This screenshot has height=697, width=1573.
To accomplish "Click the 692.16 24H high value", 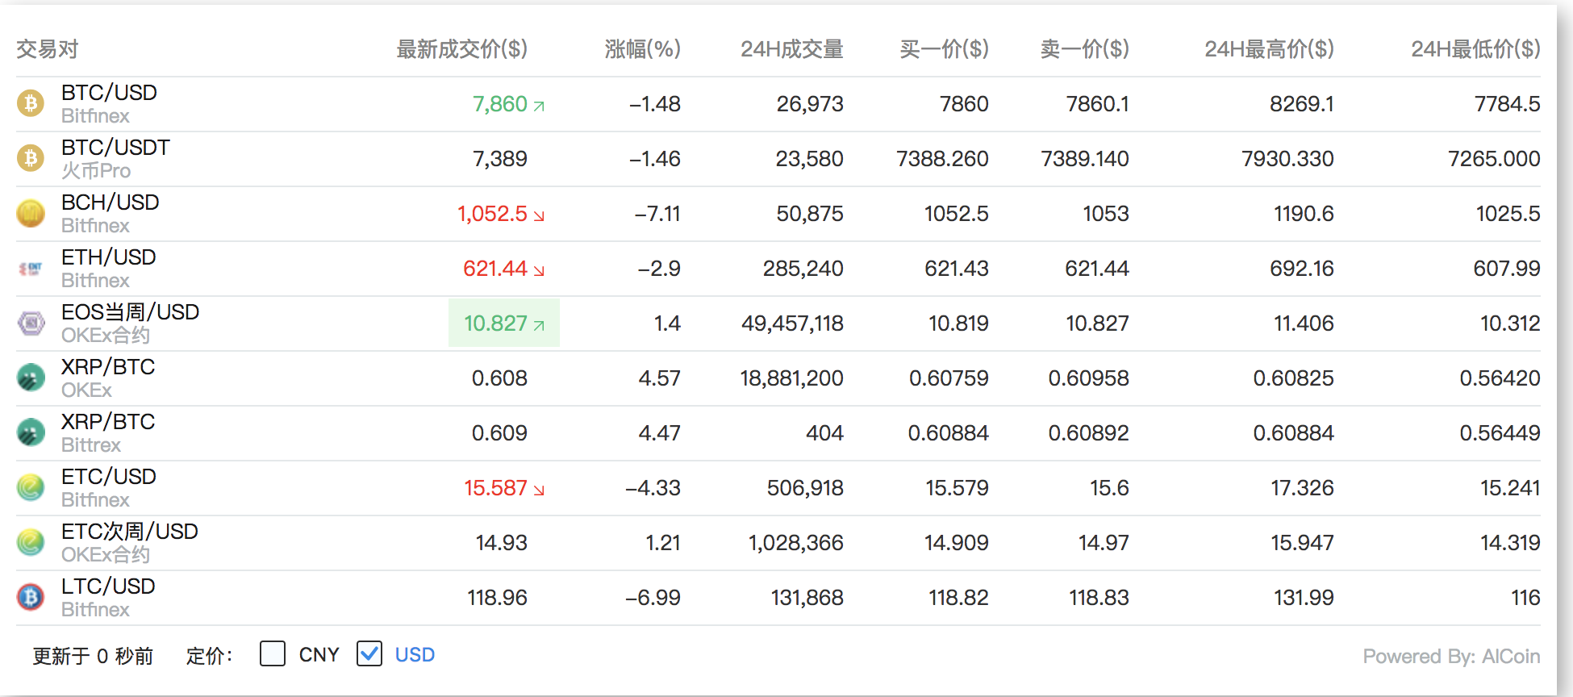I will click(x=1302, y=269).
